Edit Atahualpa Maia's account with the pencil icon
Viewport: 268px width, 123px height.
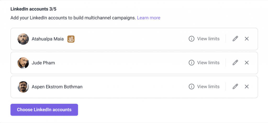[235, 39]
